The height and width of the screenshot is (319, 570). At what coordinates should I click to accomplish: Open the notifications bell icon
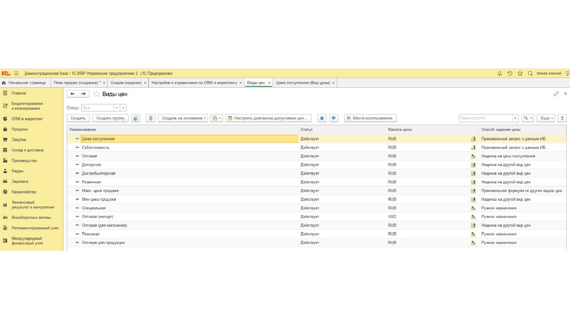point(499,73)
